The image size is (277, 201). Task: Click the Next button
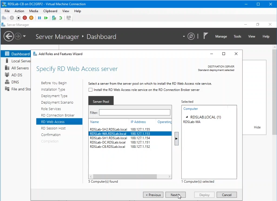(176, 195)
